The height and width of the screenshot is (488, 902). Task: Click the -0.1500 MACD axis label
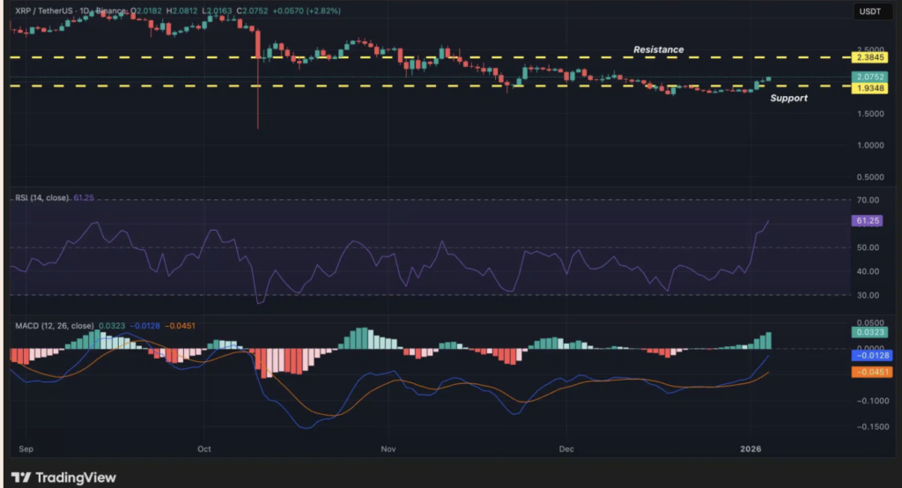coord(871,427)
